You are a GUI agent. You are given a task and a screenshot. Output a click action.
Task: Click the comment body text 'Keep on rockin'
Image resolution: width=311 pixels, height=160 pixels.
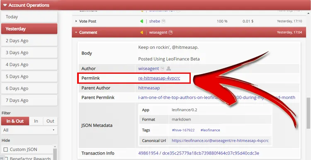pyautogui.click(x=168, y=47)
